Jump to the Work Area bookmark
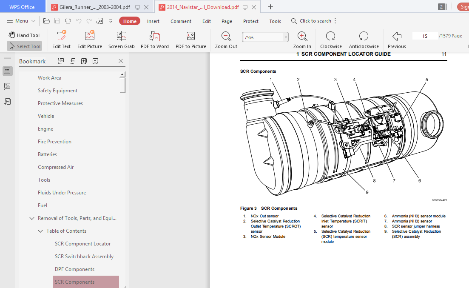469x288 pixels. tap(49, 78)
